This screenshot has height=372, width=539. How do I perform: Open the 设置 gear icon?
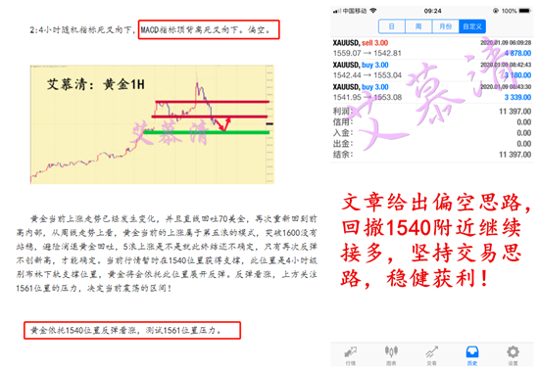pos(513,351)
